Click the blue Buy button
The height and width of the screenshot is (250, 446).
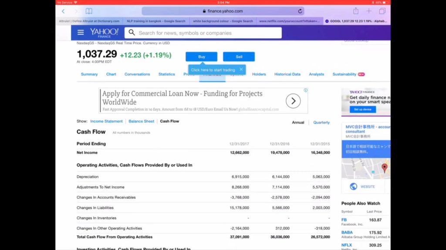[201, 57]
